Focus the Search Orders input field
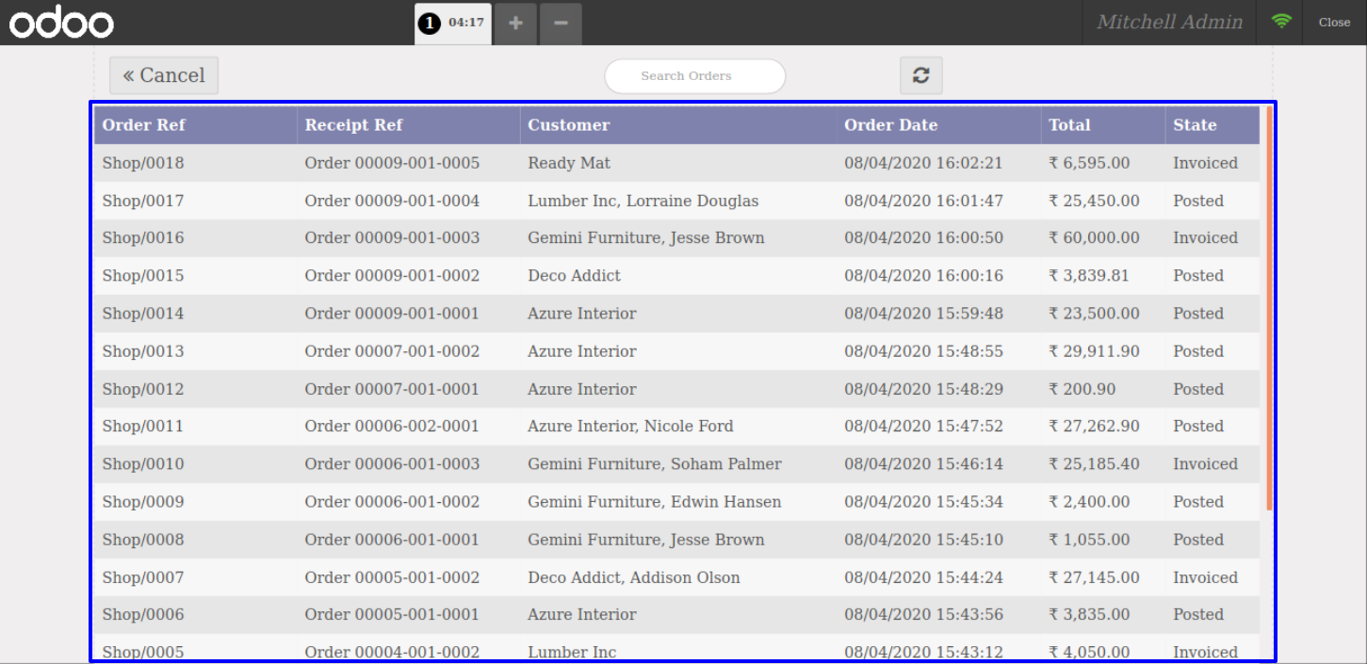 pos(695,76)
